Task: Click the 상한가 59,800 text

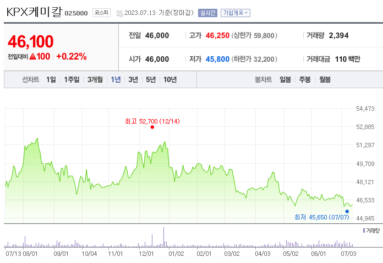Action: point(254,35)
